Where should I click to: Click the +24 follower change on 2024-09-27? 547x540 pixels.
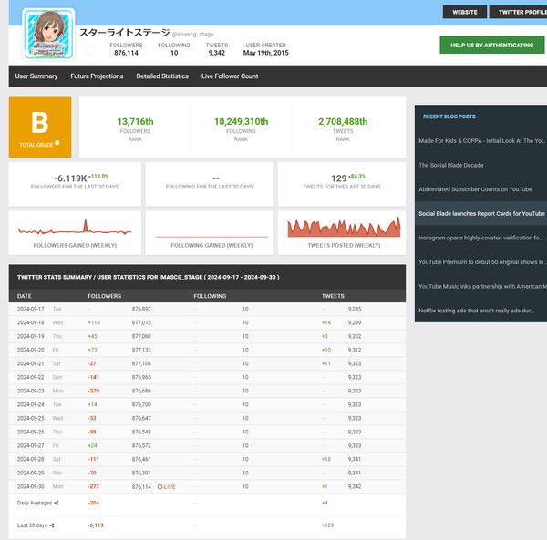pos(92,445)
